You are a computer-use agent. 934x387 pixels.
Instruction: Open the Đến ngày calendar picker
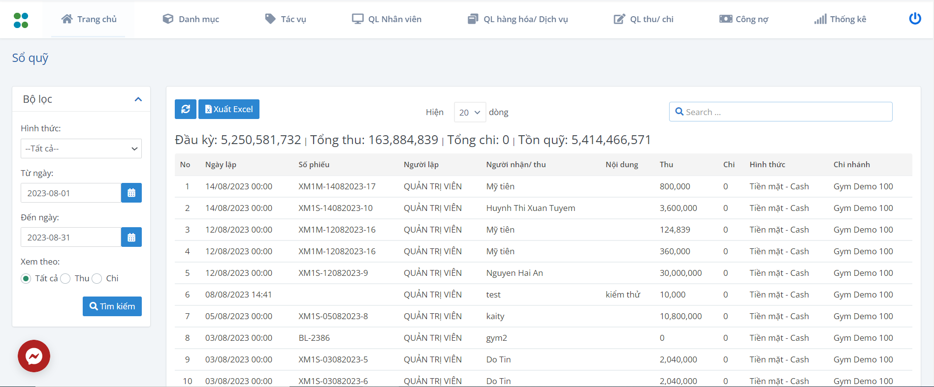point(131,237)
